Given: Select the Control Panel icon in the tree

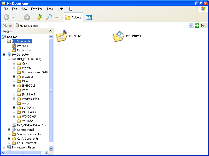Looking at the screenshot, I should (x=14, y=129).
